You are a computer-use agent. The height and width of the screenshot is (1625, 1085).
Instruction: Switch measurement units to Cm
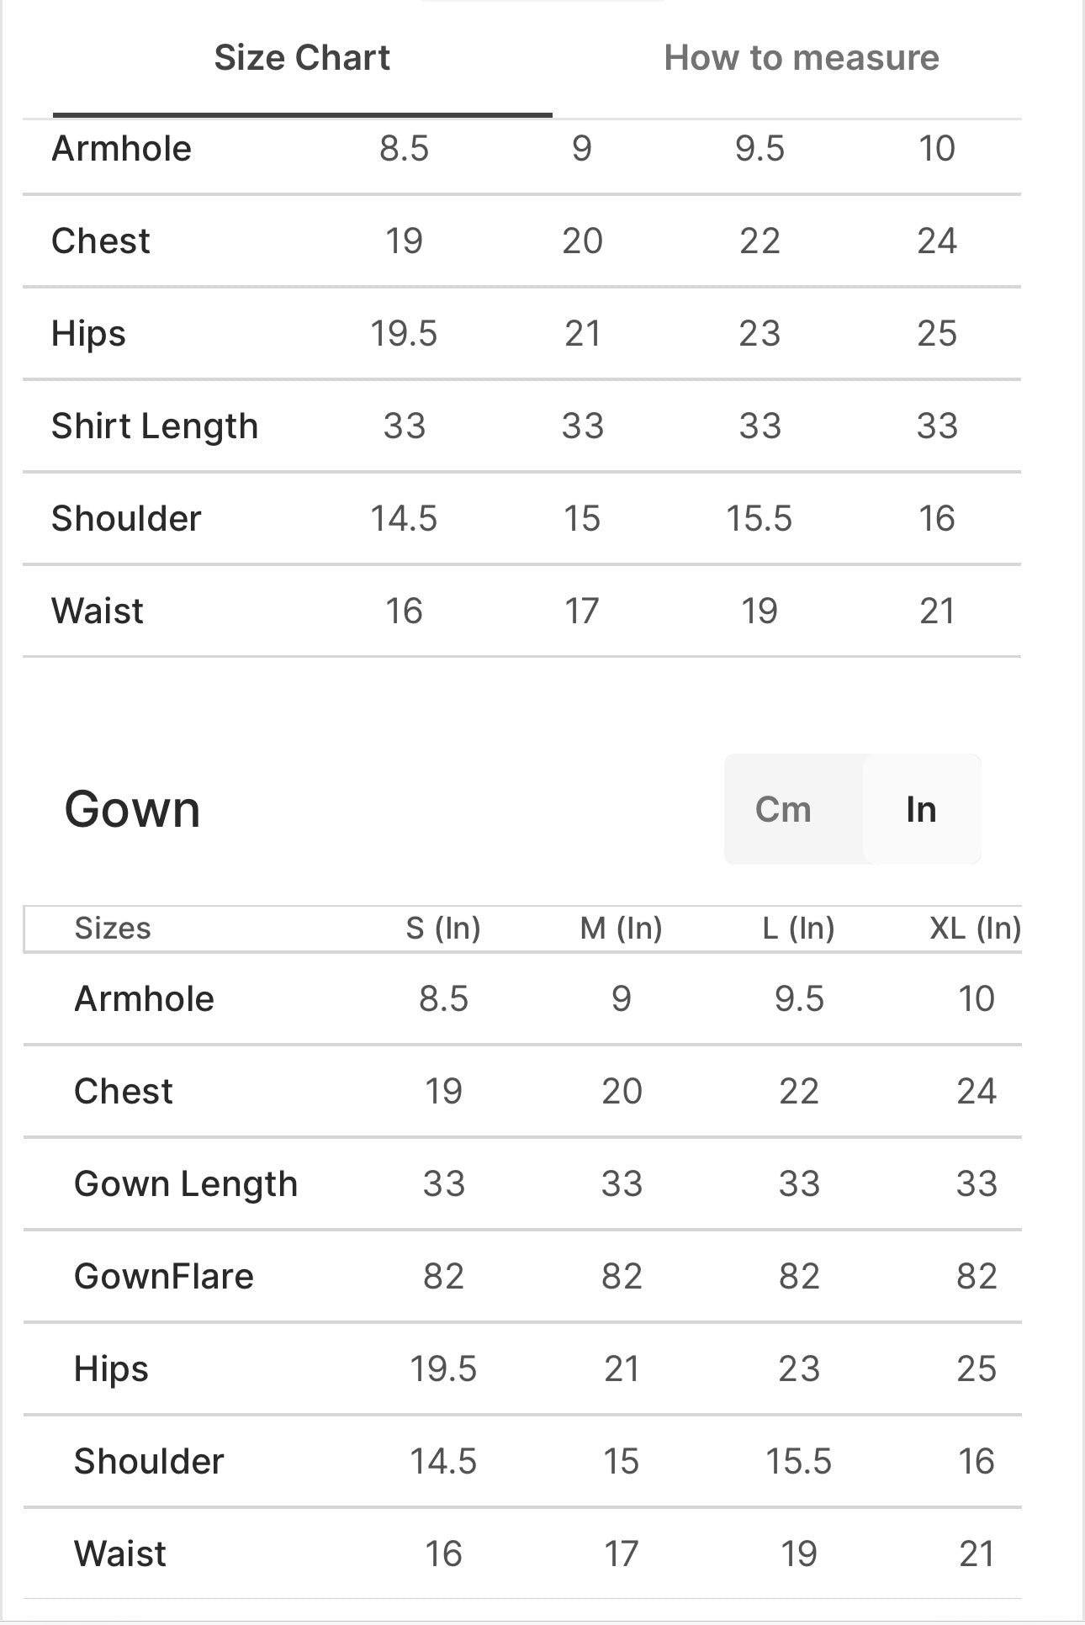point(783,809)
